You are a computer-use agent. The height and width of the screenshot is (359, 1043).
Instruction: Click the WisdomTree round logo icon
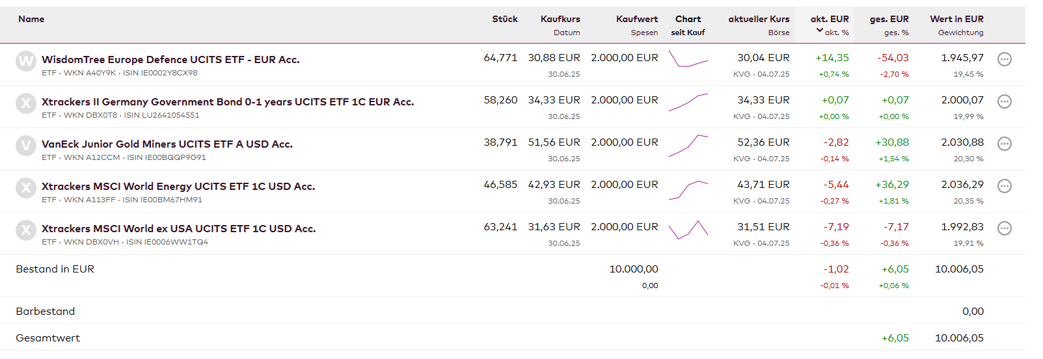point(26,61)
